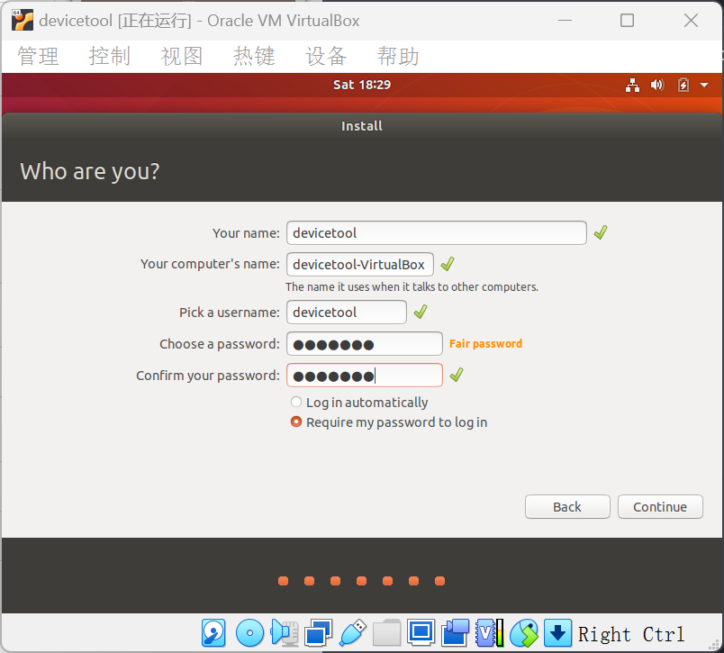The image size is (724, 653).
Task: Click the checkmark beside confirm password field
Action: click(457, 375)
